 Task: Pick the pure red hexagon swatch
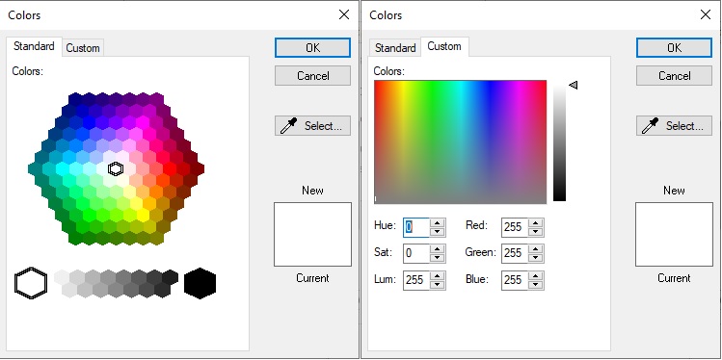point(170,168)
